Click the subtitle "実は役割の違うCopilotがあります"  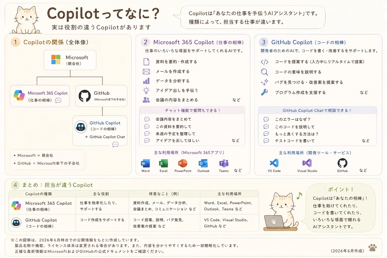click(101, 27)
